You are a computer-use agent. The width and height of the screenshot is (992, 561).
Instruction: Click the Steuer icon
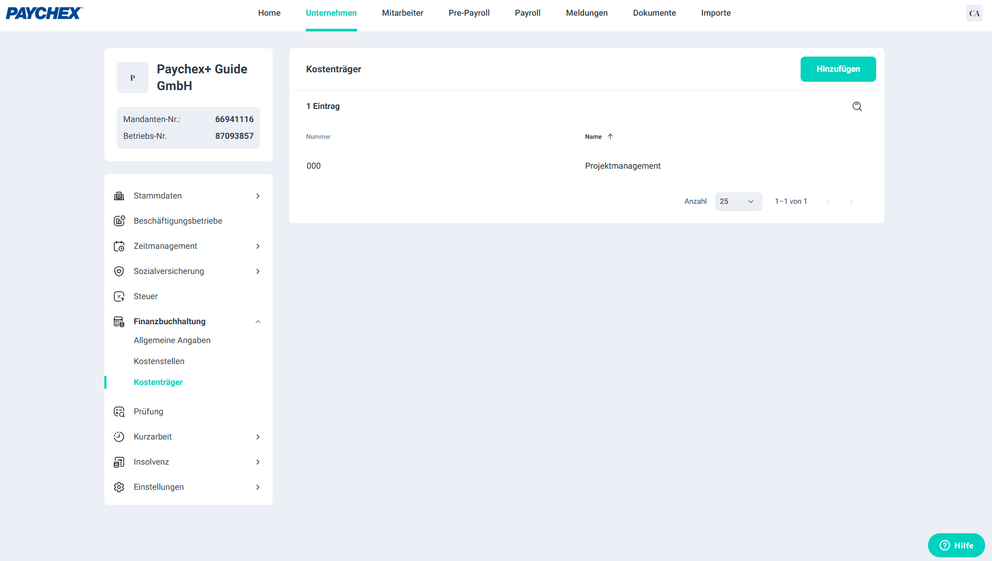(x=119, y=296)
